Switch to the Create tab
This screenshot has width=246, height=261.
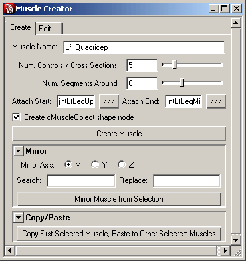pos(21,27)
